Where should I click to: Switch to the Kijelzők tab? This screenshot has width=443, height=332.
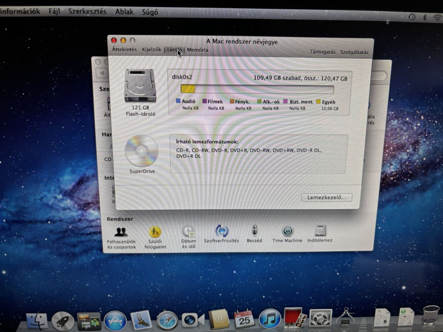(151, 50)
